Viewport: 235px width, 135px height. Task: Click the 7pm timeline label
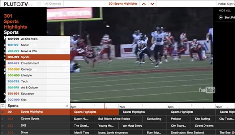(x=122, y=107)
